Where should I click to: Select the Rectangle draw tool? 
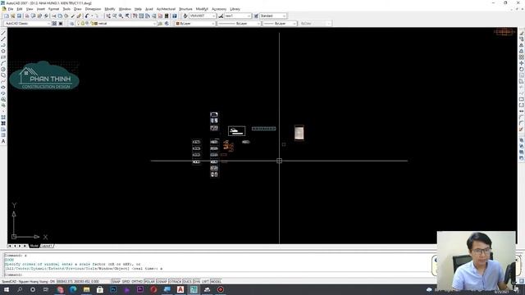3,57
